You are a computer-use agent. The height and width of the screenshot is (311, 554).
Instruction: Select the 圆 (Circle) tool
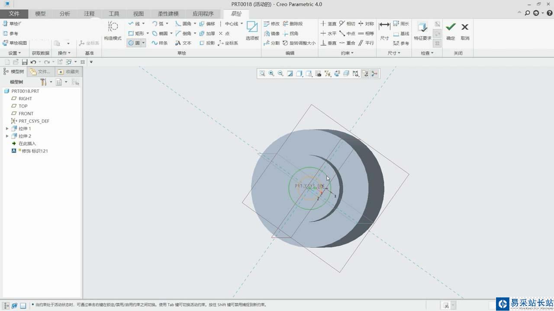(134, 43)
